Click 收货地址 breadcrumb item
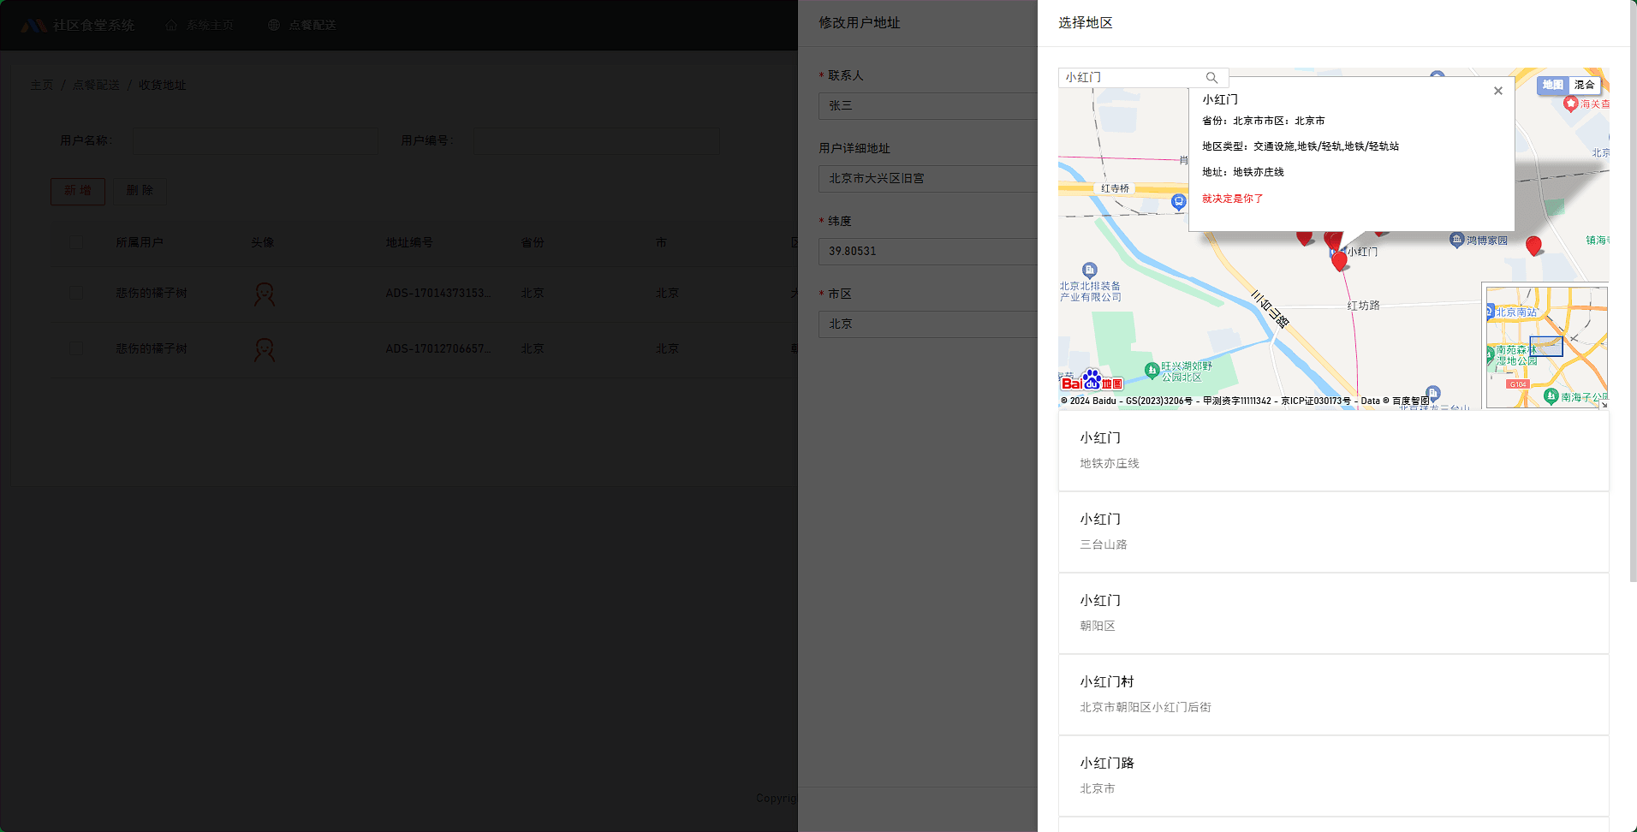Viewport: 1637px width, 832px height. (162, 85)
